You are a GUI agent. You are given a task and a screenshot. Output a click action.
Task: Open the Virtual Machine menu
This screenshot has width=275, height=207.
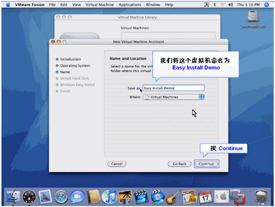[100, 4]
